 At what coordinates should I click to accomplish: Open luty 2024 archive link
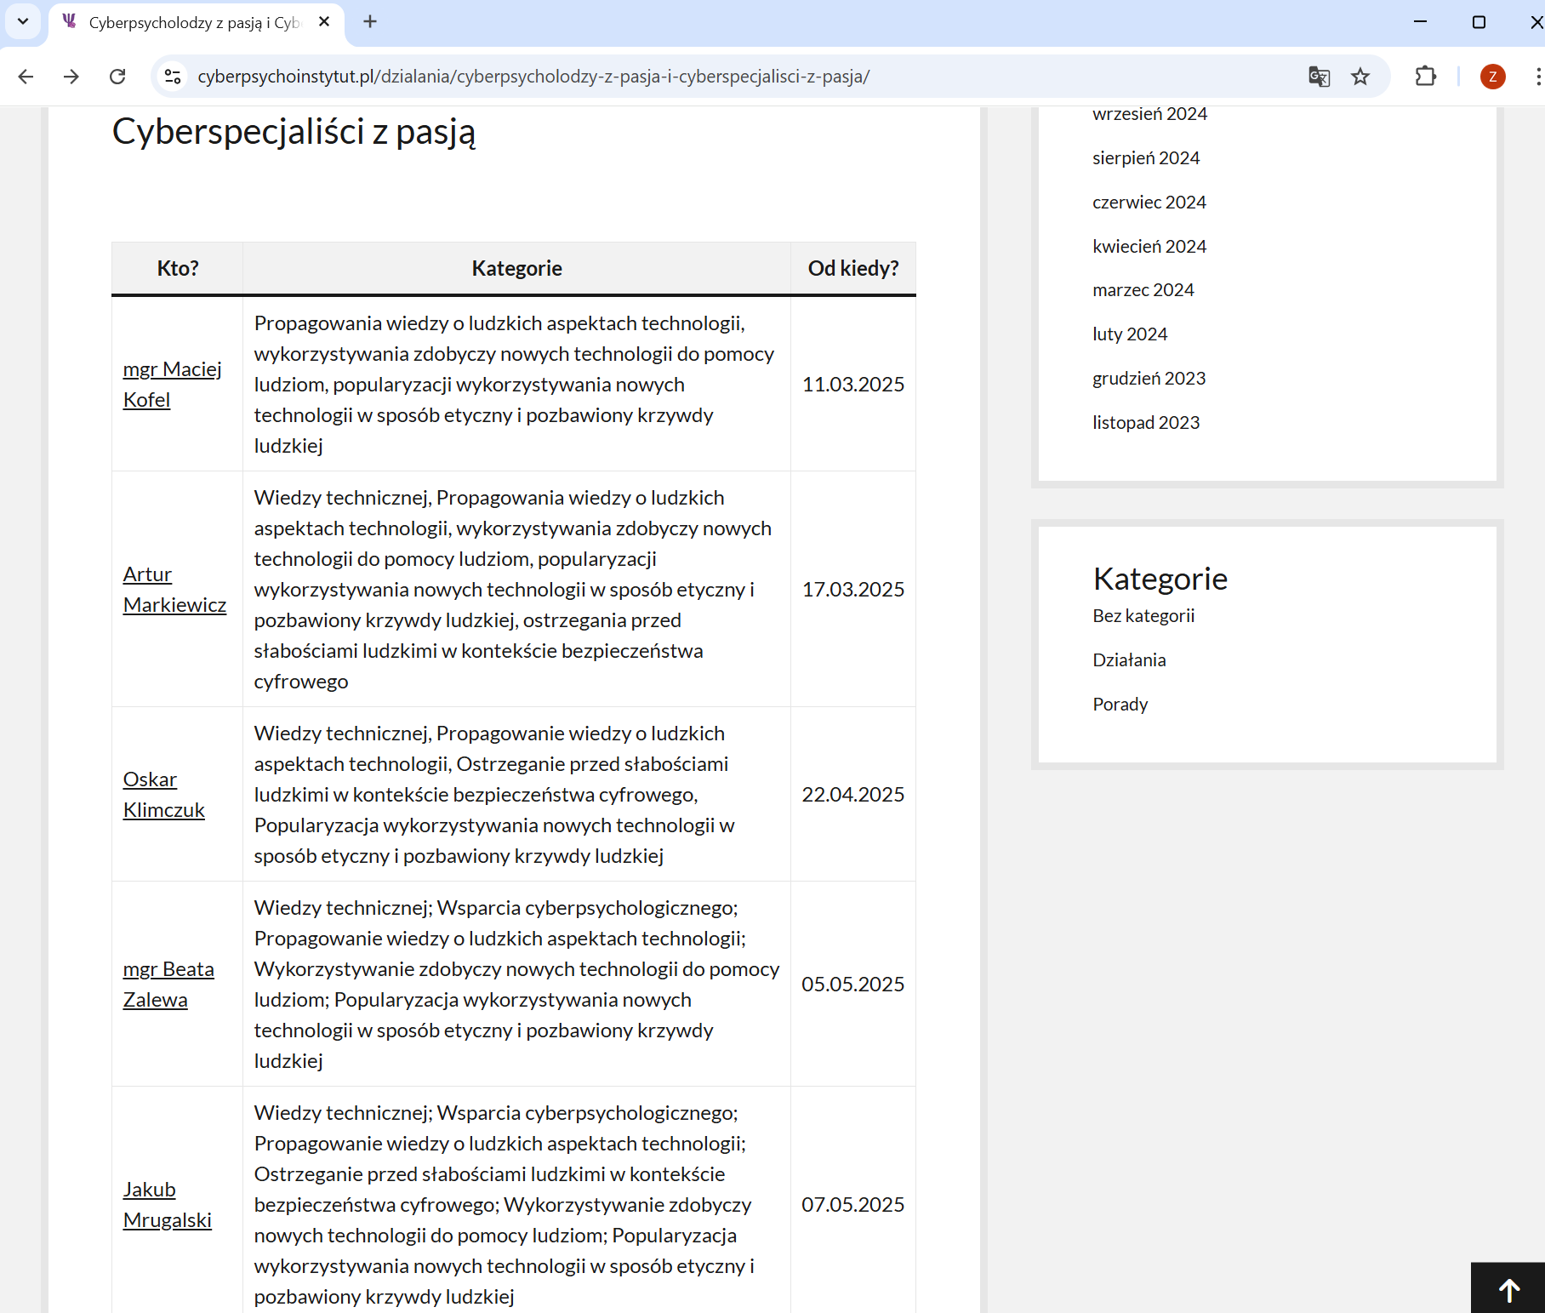click(1130, 334)
